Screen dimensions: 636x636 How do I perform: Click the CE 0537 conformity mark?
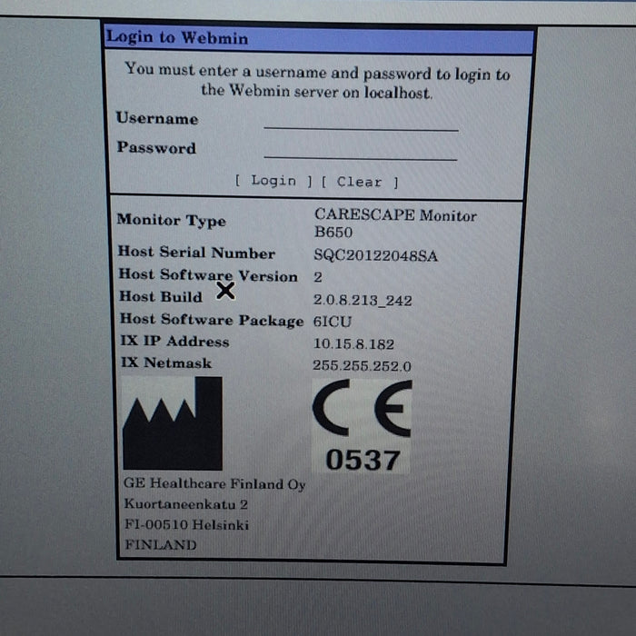[x=363, y=426]
